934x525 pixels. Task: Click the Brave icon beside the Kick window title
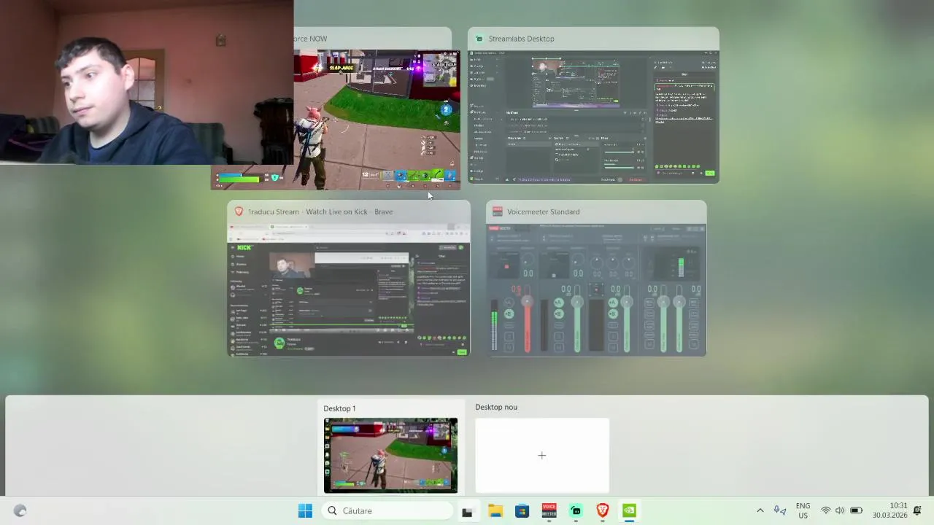(x=239, y=211)
